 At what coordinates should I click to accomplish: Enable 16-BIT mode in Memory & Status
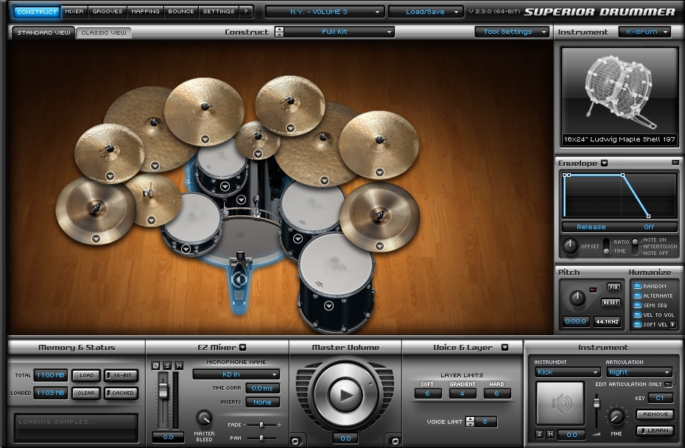click(x=120, y=375)
